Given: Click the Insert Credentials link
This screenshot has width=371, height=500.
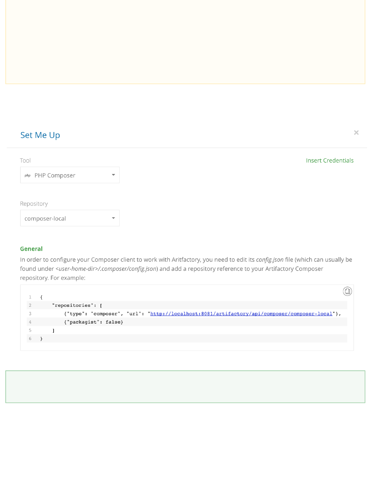Looking at the screenshot, I should (329, 161).
